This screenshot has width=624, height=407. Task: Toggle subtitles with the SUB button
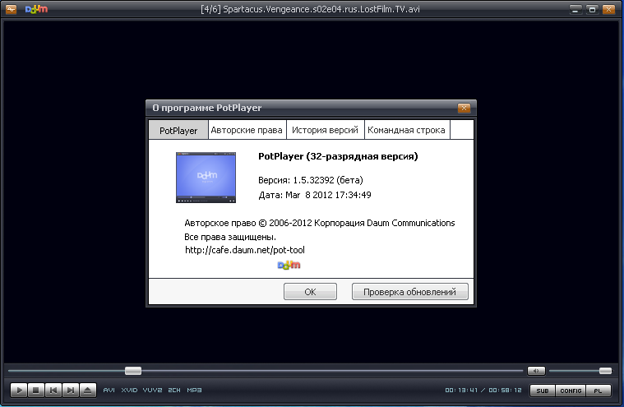(x=541, y=390)
